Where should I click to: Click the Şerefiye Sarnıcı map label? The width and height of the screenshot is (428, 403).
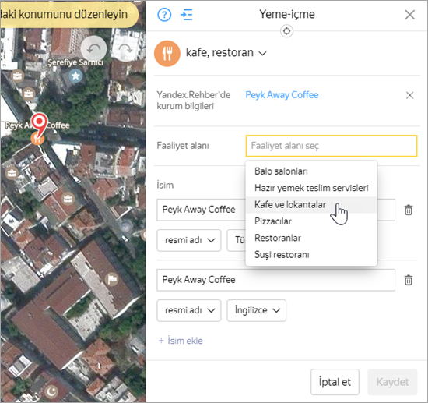pos(75,62)
